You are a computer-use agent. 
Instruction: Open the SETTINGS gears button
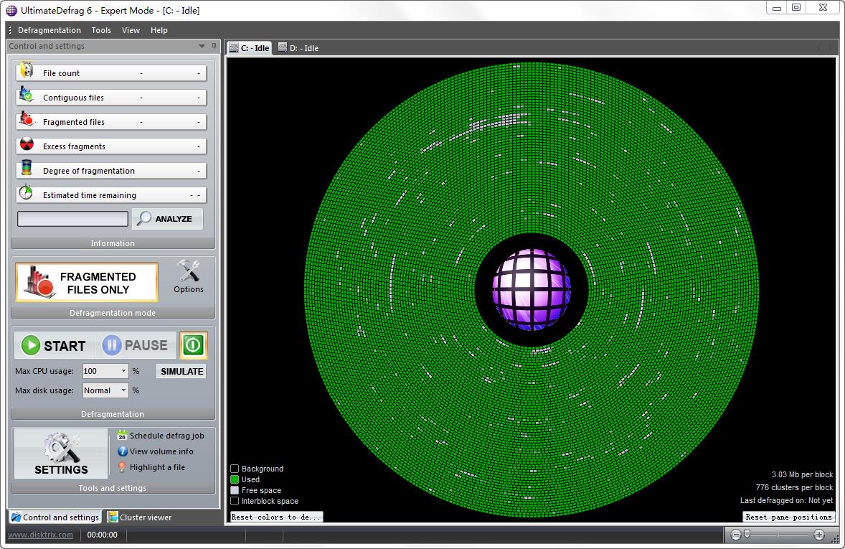click(61, 454)
